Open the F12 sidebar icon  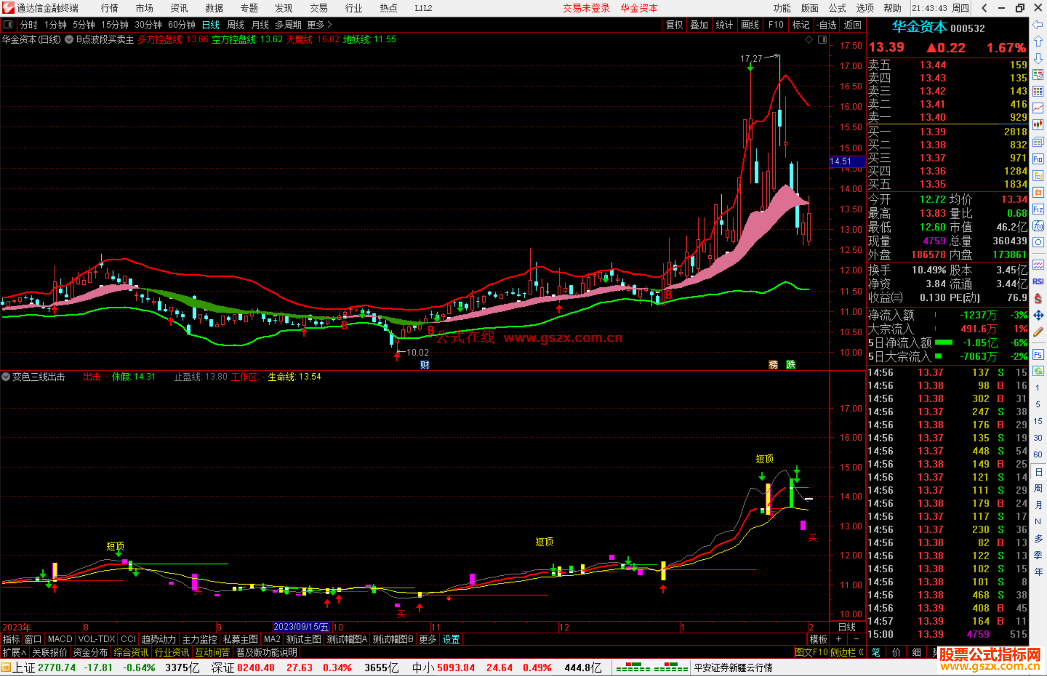pos(1038,209)
